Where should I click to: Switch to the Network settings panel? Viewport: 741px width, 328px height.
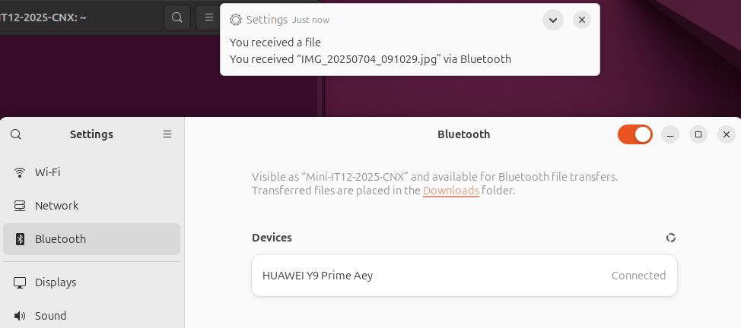(x=92, y=206)
